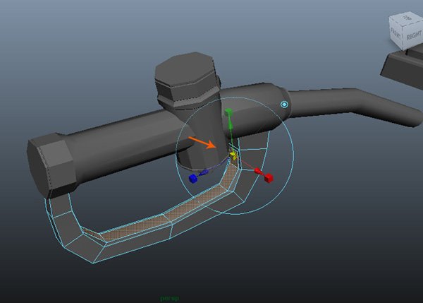Click the yellow center manipulator handle
423x303 pixels.
[233, 154]
